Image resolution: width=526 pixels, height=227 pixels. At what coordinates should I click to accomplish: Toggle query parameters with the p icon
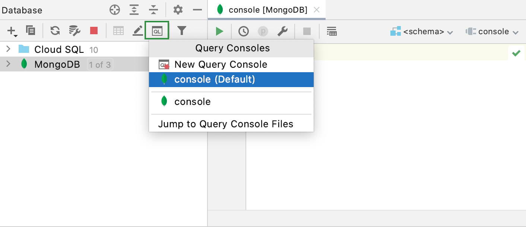(x=263, y=31)
